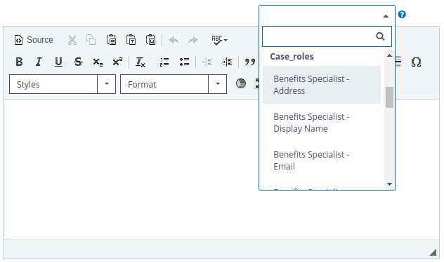Select Benefits Specialist - Address option

click(322, 85)
